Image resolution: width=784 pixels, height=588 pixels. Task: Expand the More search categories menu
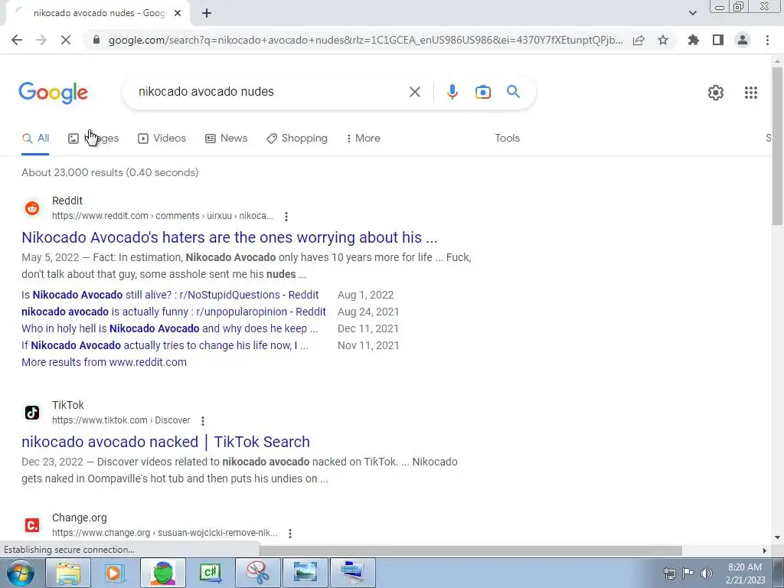(363, 139)
